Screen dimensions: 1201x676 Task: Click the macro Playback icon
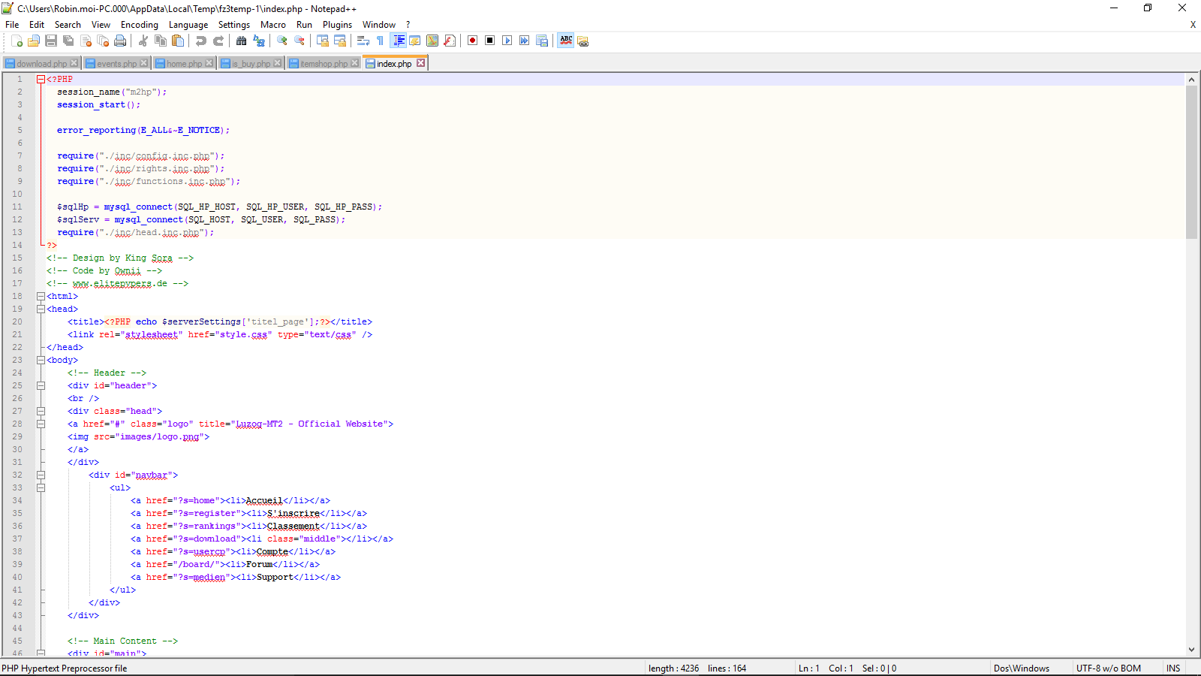(x=507, y=41)
